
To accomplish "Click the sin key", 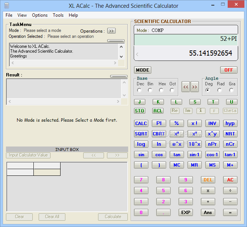I will tap(141, 155).
